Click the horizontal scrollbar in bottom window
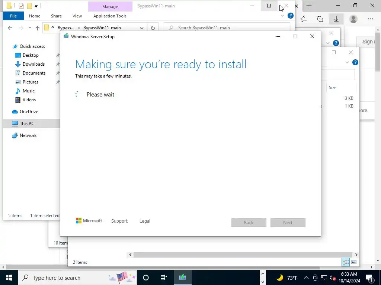 (x=243, y=255)
